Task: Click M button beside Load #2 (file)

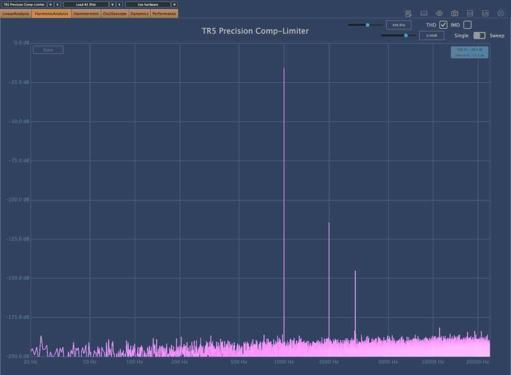Action: (x=112, y=4)
